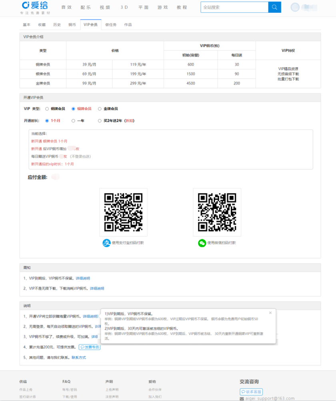The image size is (336, 401).
Task: Click the 39 元/月 price cell
Action: [x=89, y=64]
